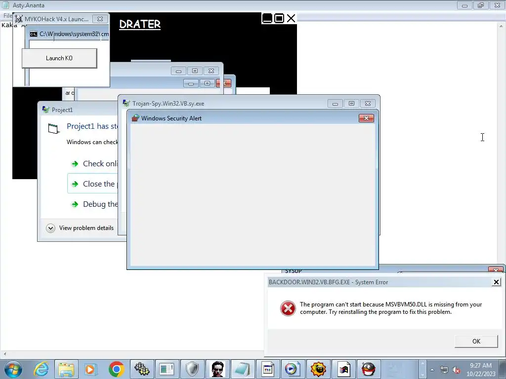Show hidden system tray icons arrow
This screenshot has width=506, height=379.
point(432,370)
